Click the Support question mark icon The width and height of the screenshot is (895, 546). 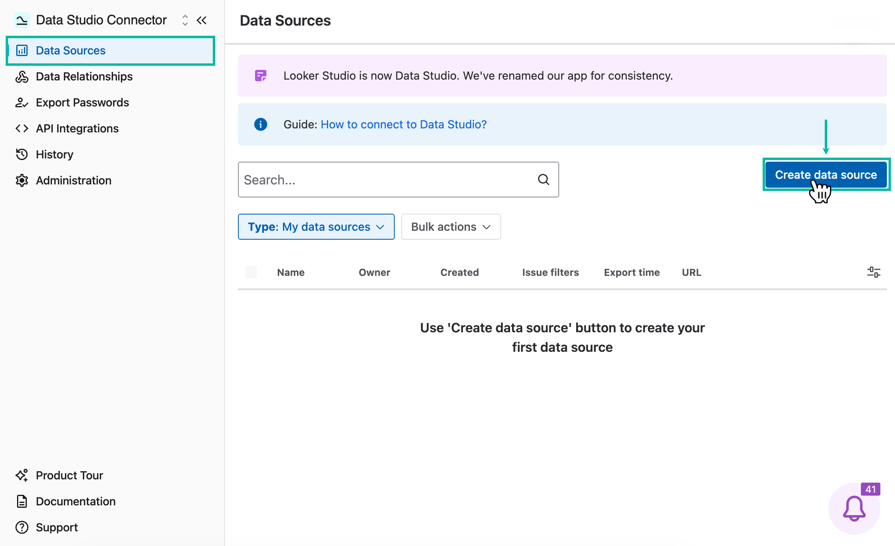(22, 527)
